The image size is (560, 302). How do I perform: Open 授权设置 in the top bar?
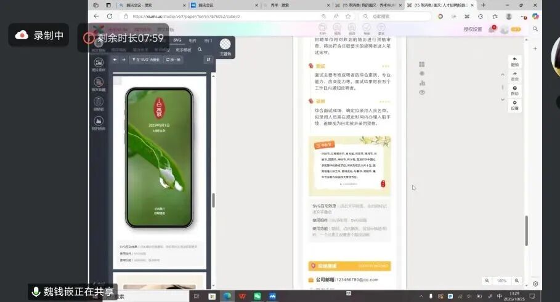pos(473,29)
